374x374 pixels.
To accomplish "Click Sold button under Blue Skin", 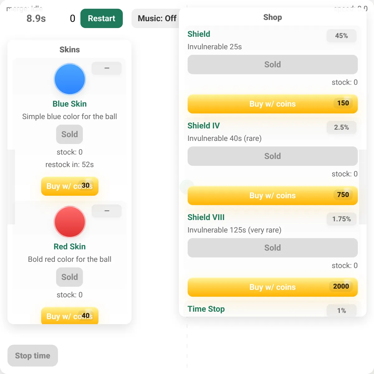I will coord(70,134).
